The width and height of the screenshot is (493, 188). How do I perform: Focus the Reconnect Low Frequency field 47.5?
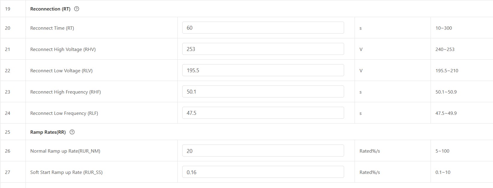click(263, 113)
